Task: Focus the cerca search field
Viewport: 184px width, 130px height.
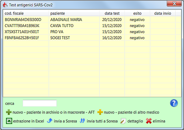Action: (40, 103)
